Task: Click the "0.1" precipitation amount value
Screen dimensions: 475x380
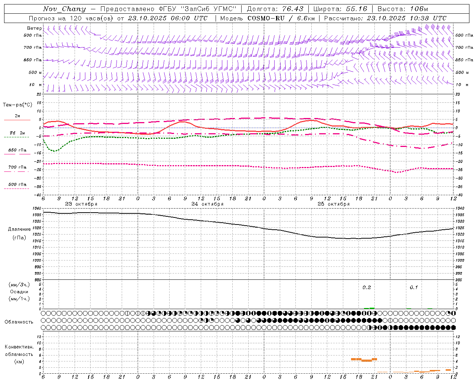Action: 414,287
